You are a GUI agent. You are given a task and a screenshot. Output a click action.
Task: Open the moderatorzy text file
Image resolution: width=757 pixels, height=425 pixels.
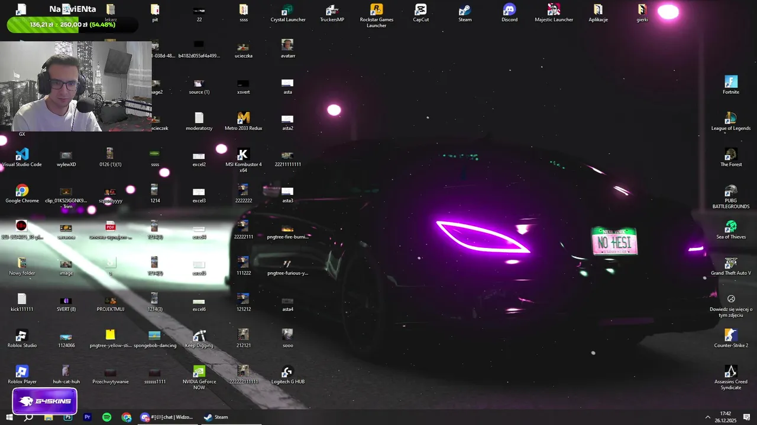pyautogui.click(x=199, y=122)
